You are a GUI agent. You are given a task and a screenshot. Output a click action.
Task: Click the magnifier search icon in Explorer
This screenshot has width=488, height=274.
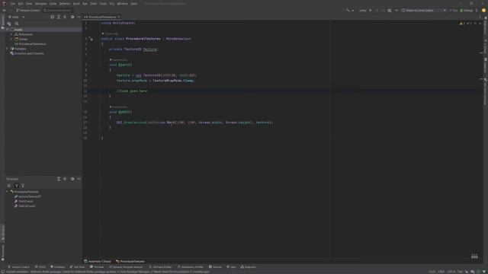click(x=17, y=24)
